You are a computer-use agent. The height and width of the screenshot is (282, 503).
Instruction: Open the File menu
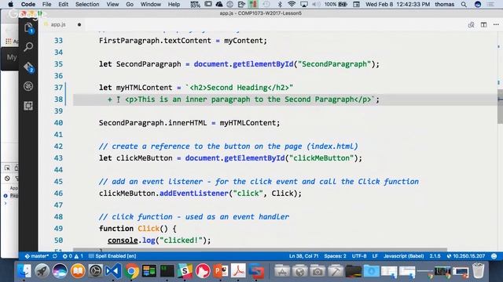(x=46, y=4)
